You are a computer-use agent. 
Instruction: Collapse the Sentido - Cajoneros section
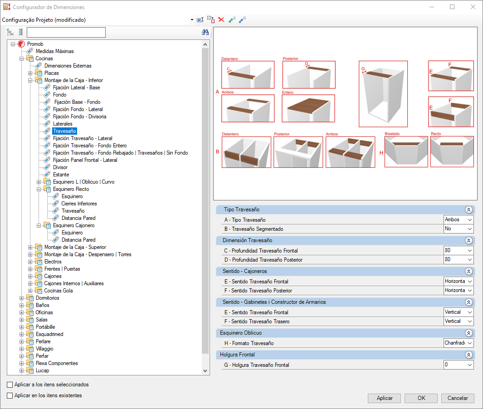point(468,271)
